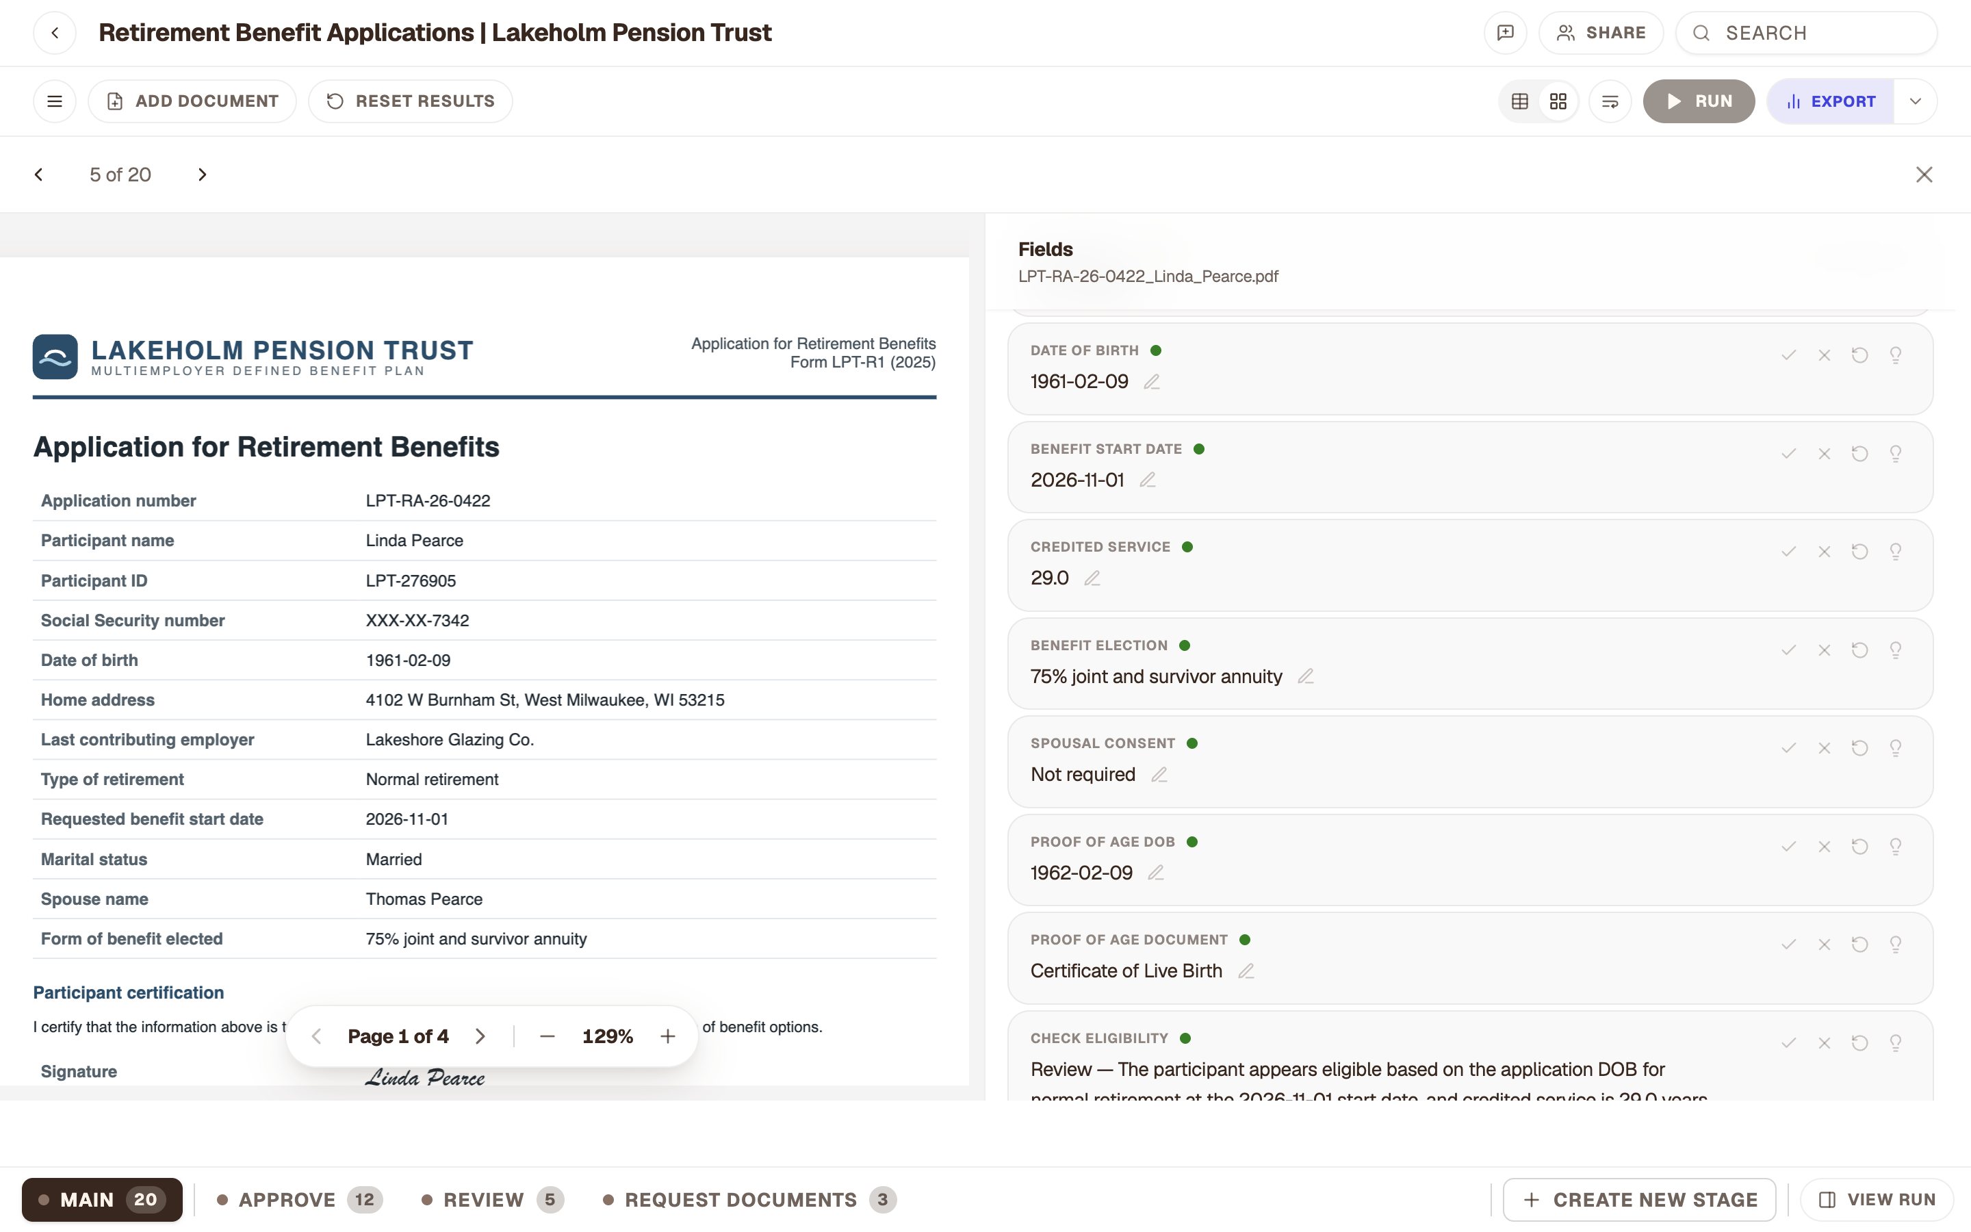
Task: Run the extraction with Run button
Action: [1698, 101]
